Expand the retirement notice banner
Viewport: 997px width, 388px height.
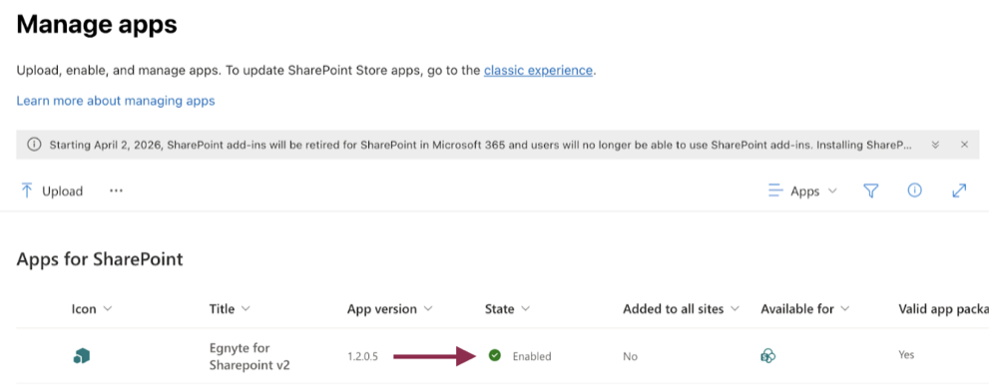click(935, 145)
